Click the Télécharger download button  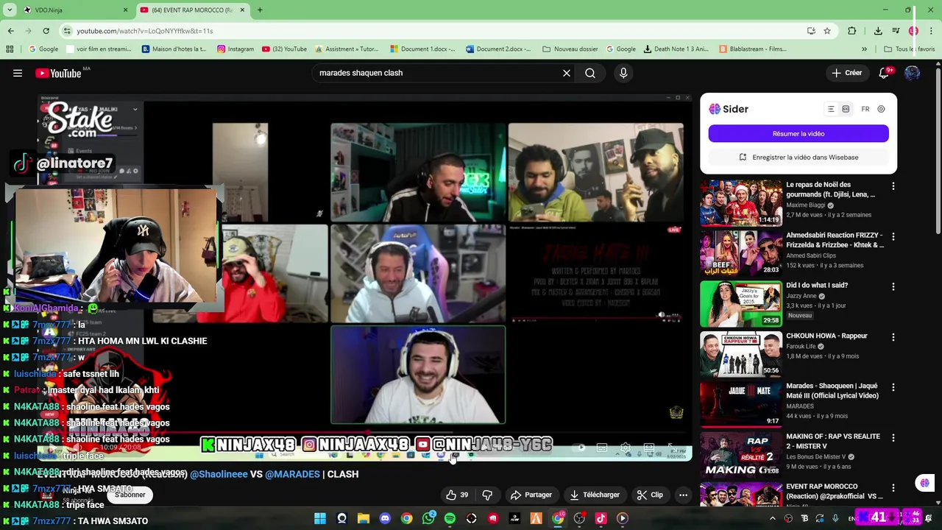pos(595,495)
